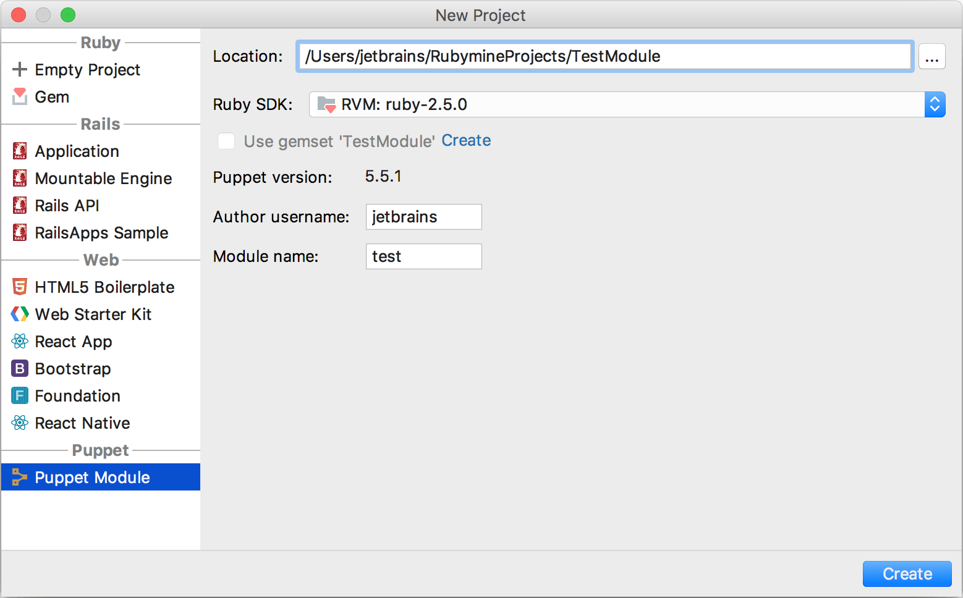Click the React App atom icon
Screen dimensions: 963x598
[19, 341]
